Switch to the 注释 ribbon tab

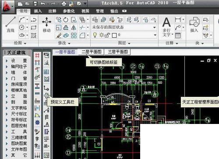52,11
